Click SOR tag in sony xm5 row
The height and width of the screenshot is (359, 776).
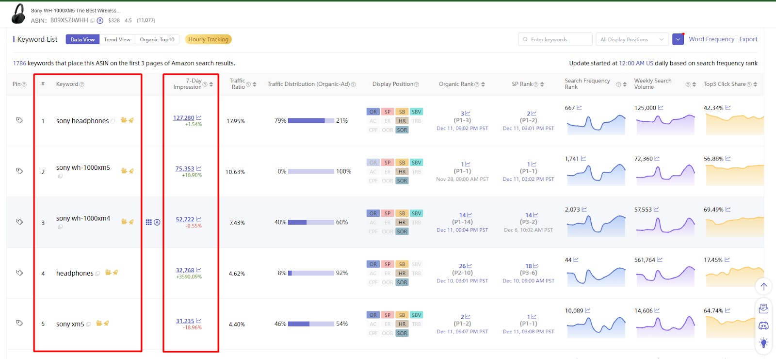coord(402,333)
